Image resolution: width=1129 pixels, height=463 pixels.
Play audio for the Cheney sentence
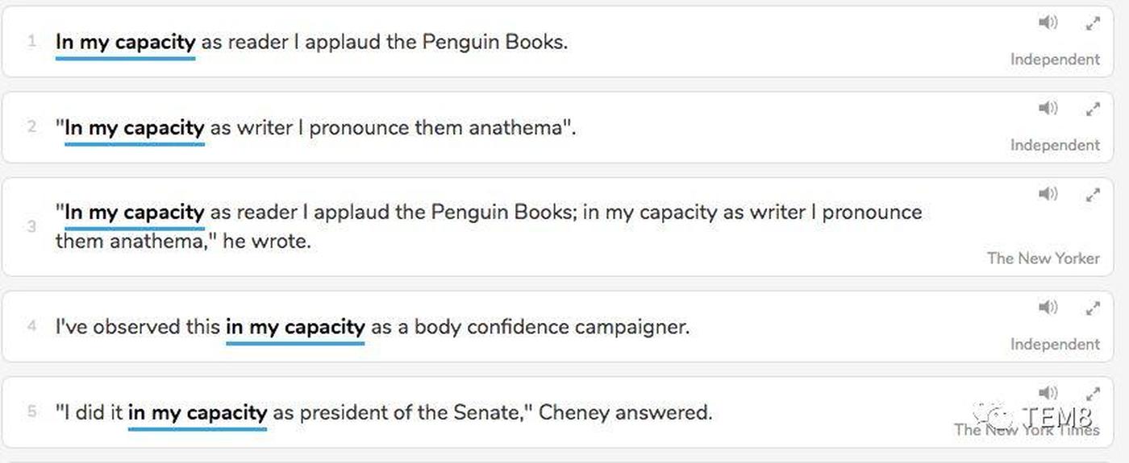coord(1048,393)
